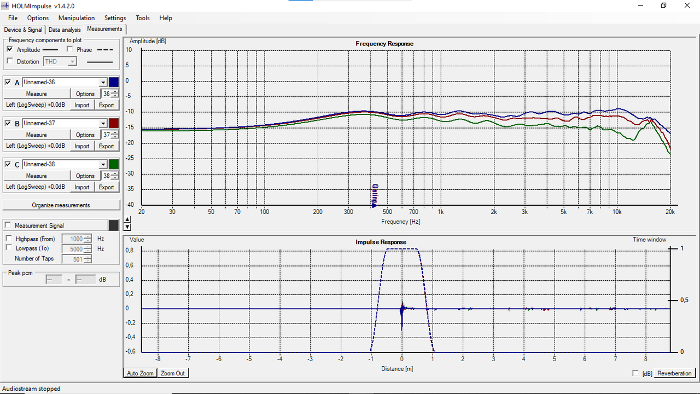Click slot A measurement number stepper 36

tap(110, 94)
